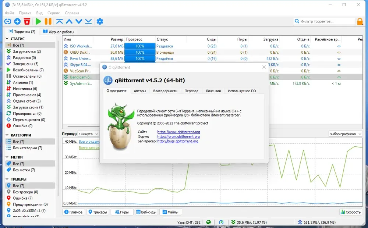This screenshot has width=368, height=228.
Task: Select Без метки (7) filter
Action: (x=30, y=170)
